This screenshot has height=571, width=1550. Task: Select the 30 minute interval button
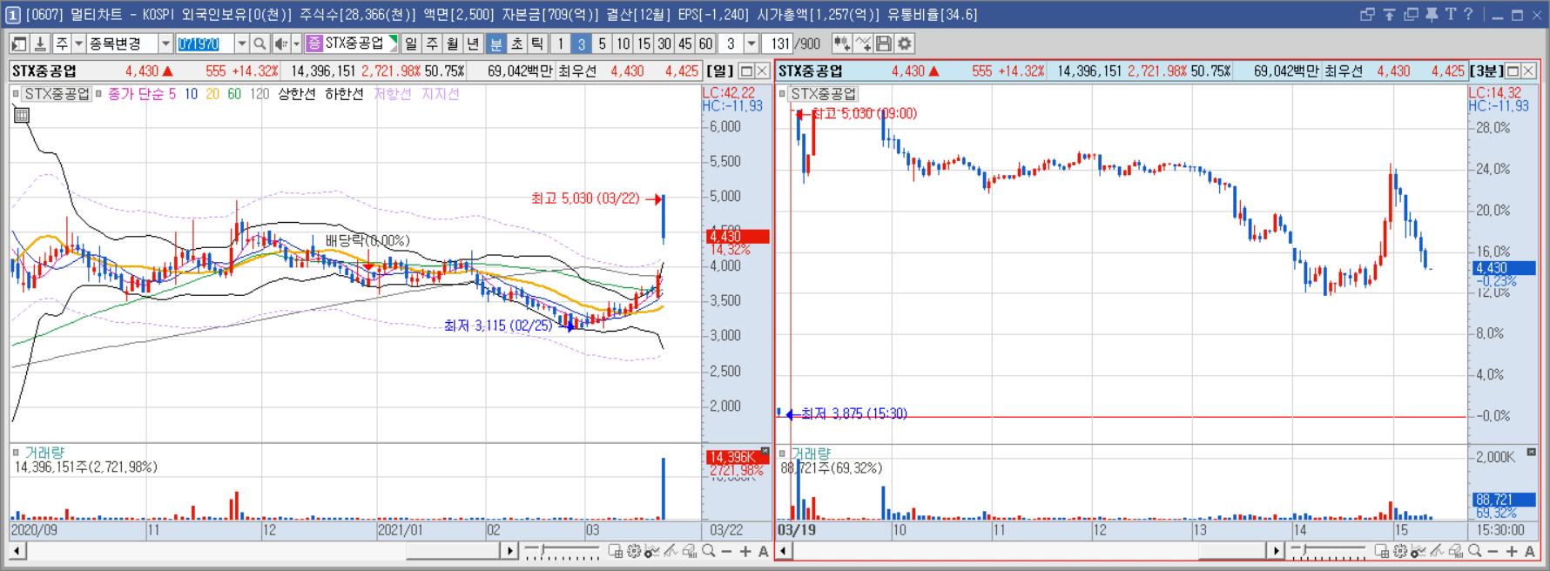[x=664, y=44]
